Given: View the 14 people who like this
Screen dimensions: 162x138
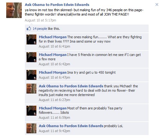Looking at the screenshot, I should (40, 29).
